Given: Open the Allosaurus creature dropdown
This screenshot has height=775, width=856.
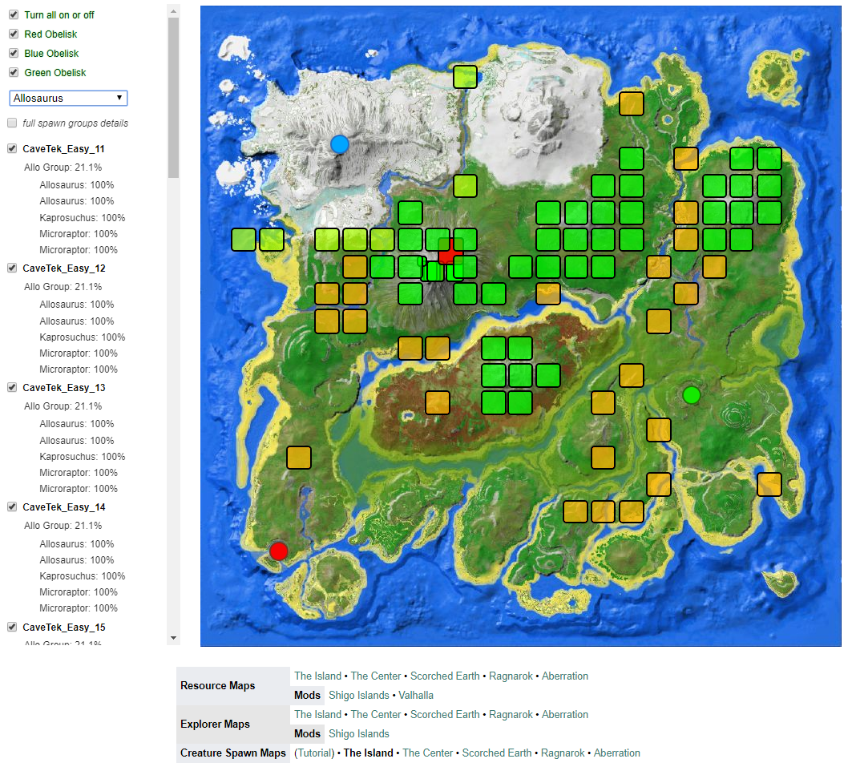Looking at the screenshot, I should pos(68,99).
